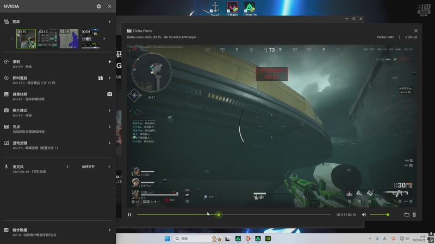Viewport: 435px width, 244px height.
Task: Open the 图库 gallery icon
Action: [x=6, y=22]
